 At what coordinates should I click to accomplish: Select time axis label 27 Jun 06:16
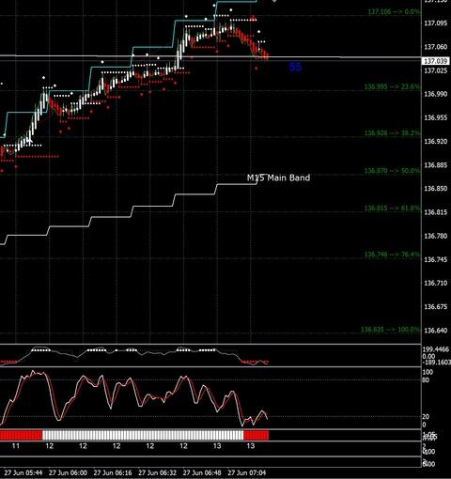(x=113, y=472)
